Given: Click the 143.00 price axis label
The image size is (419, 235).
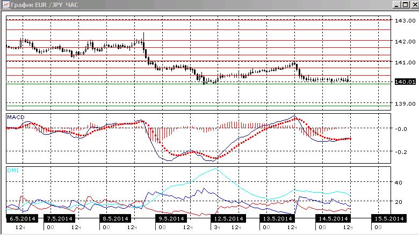Looking at the screenshot, I should tap(405, 20).
